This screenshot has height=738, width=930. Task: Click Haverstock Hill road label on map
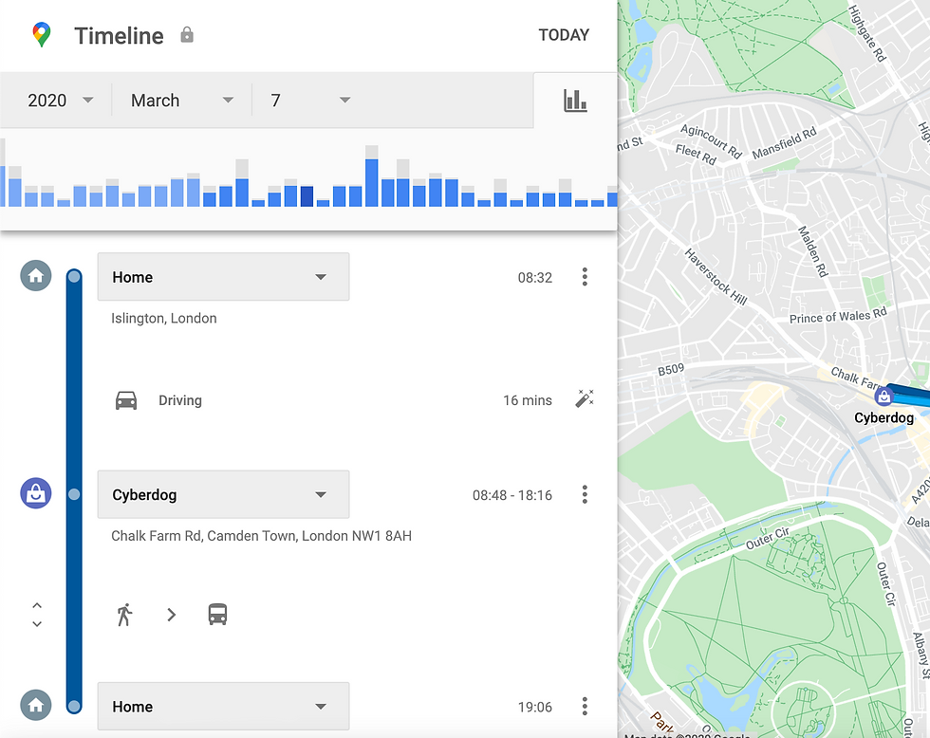[x=716, y=276]
